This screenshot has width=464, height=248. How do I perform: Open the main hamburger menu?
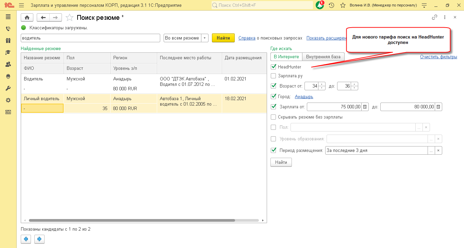coord(21,5)
